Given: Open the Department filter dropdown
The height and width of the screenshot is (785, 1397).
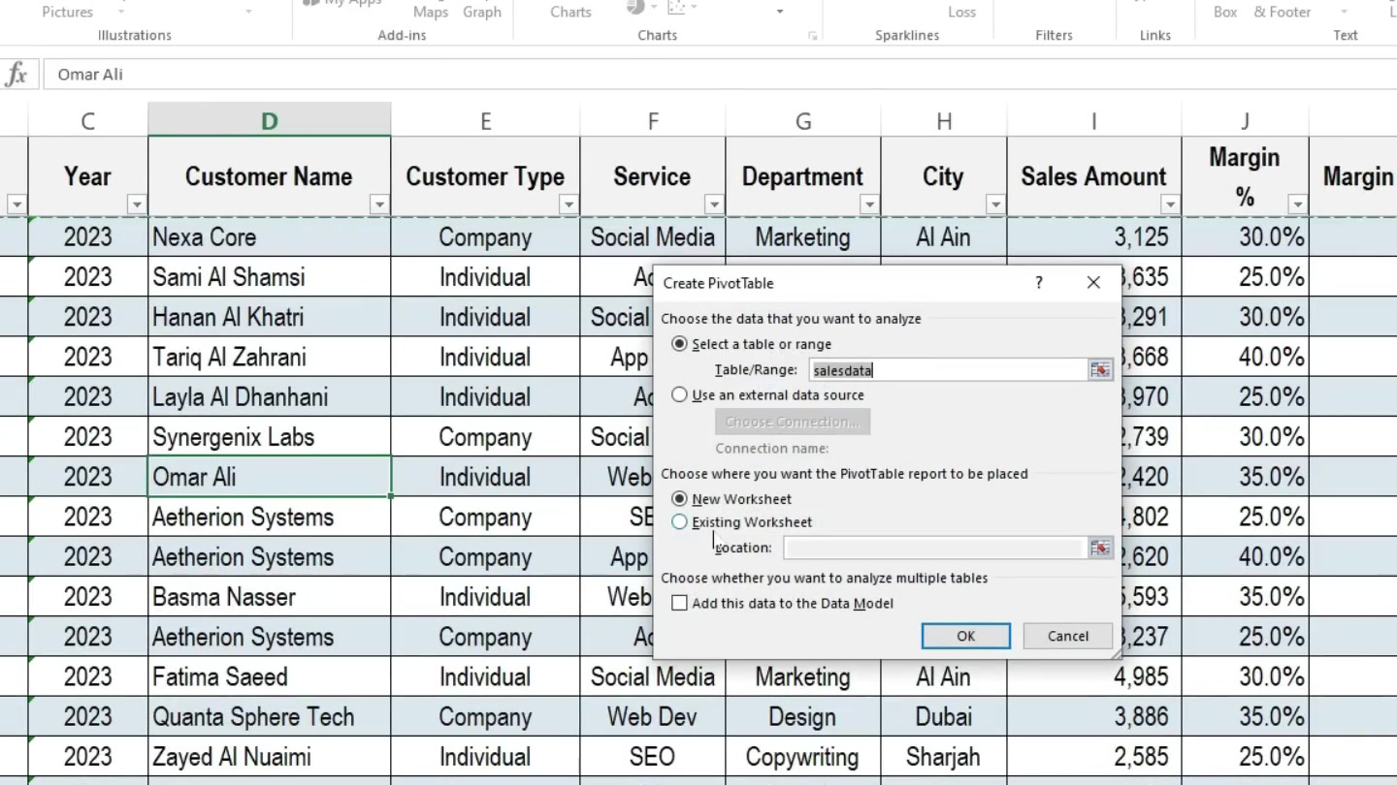Looking at the screenshot, I should point(869,204).
